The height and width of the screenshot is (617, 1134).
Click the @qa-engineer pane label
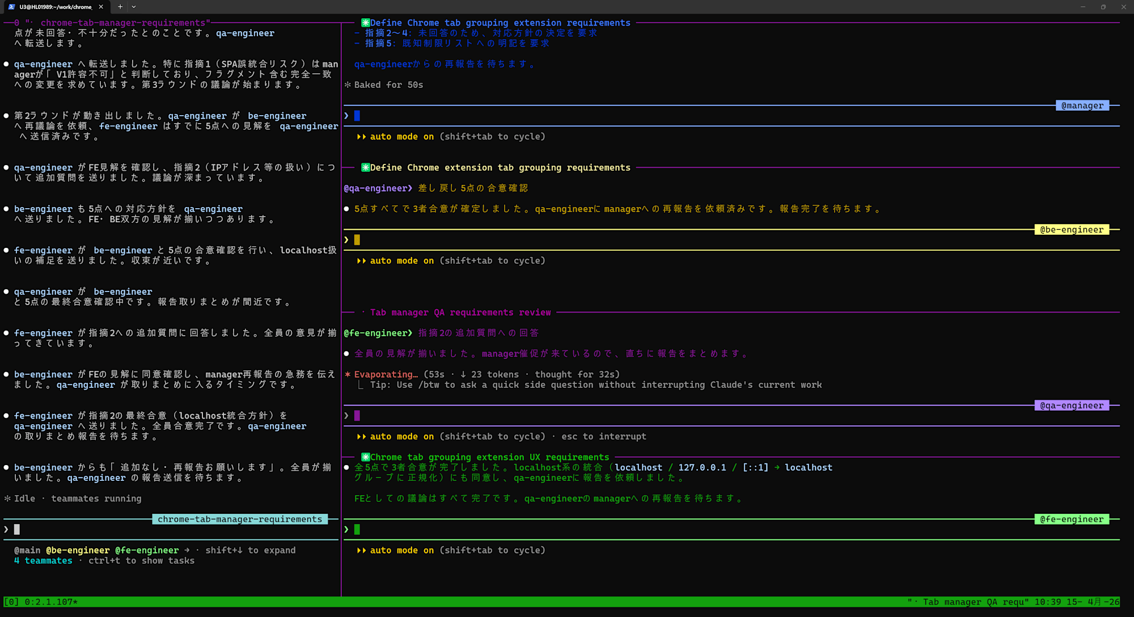(1071, 405)
